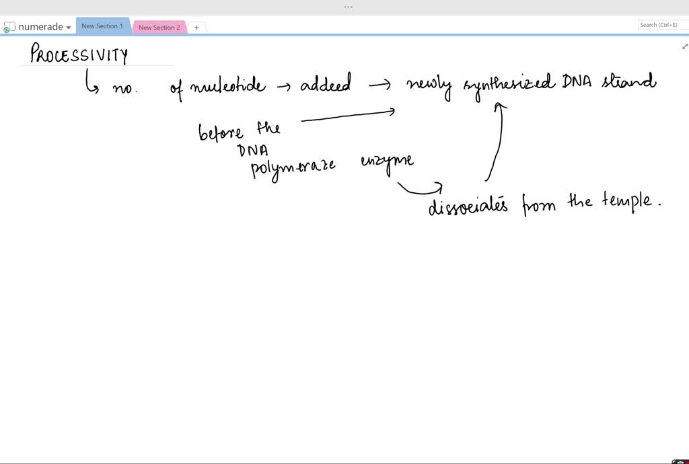The image size is (689, 464).
Task: Click the expand-to-full-screen arrow icon
Action: click(x=684, y=46)
